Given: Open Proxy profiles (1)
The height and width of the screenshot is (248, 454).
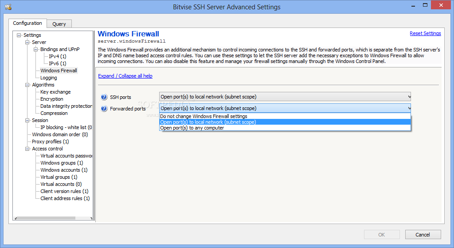Looking at the screenshot, I should tap(51, 142).
